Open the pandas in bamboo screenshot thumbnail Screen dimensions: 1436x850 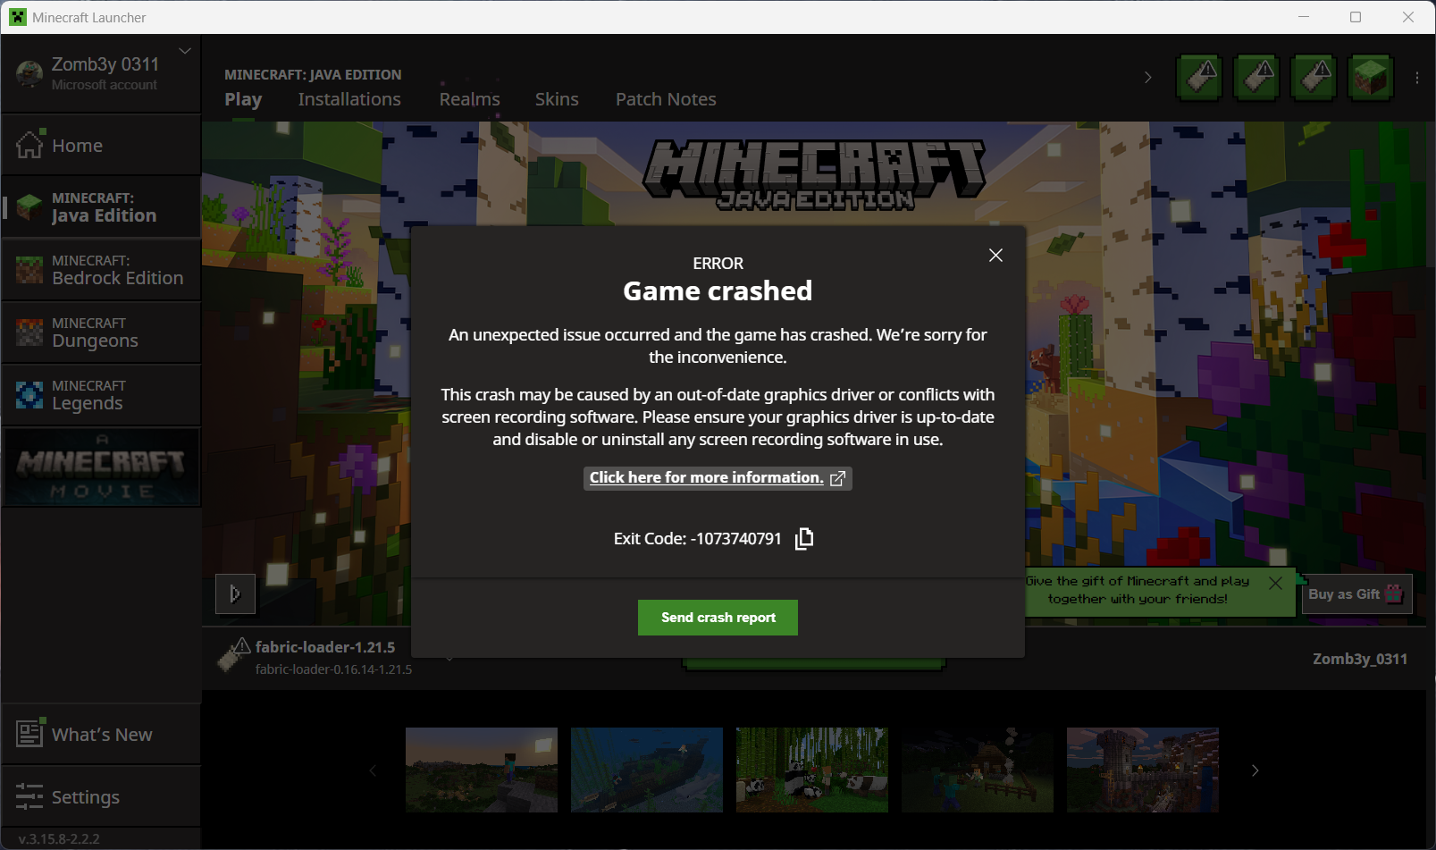point(812,770)
